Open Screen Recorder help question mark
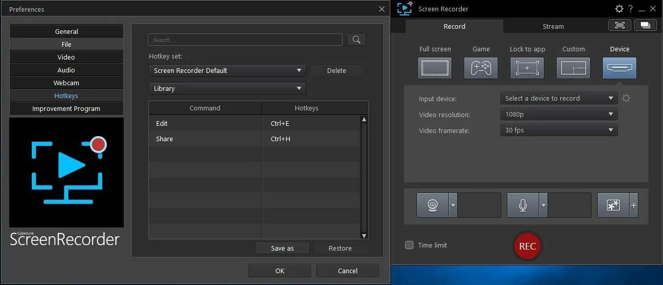Image resolution: width=663 pixels, height=285 pixels. tap(631, 9)
